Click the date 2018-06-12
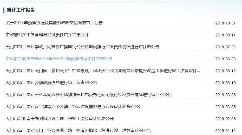 pyautogui.click(x=225, y=71)
